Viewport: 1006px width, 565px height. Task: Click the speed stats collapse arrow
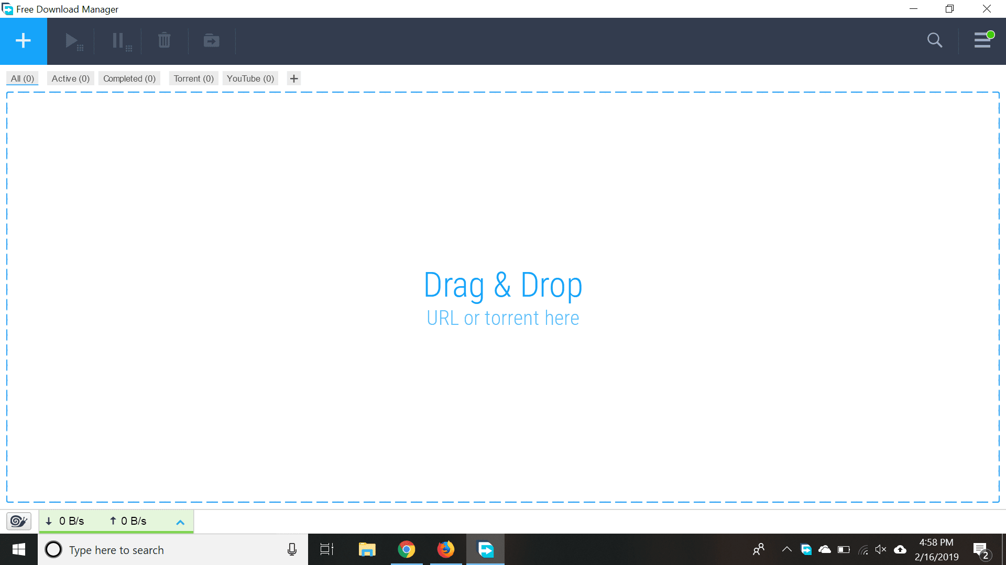pyautogui.click(x=180, y=522)
